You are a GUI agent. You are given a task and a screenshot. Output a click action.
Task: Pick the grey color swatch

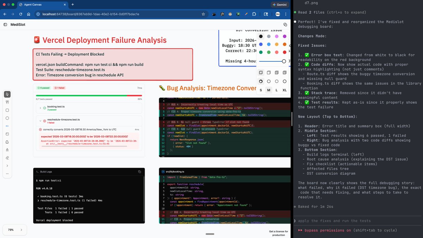269,36
